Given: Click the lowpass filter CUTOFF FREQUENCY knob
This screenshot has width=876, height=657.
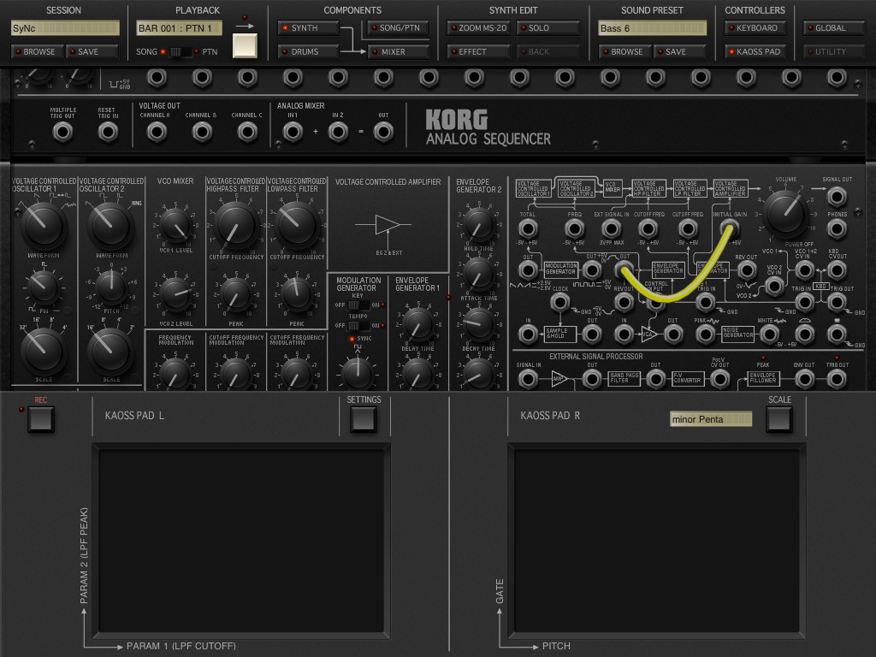Looking at the screenshot, I should tap(296, 225).
